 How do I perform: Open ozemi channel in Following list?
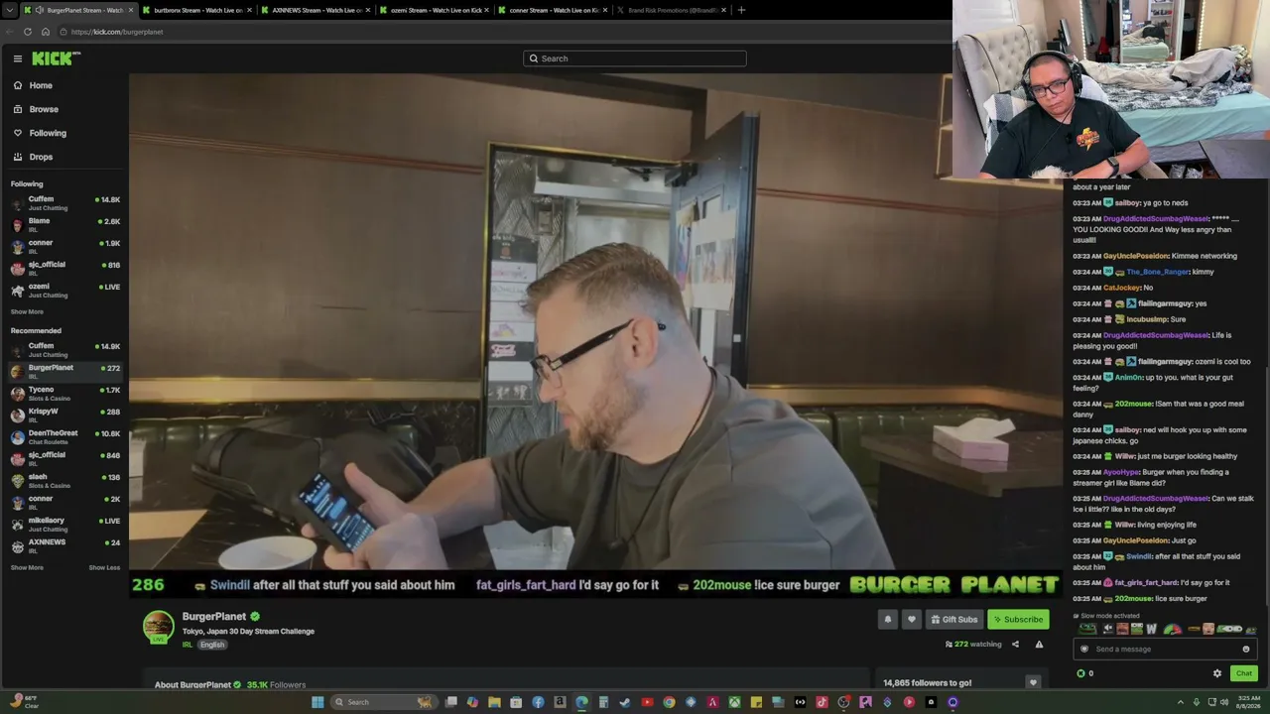[x=64, y=291]
